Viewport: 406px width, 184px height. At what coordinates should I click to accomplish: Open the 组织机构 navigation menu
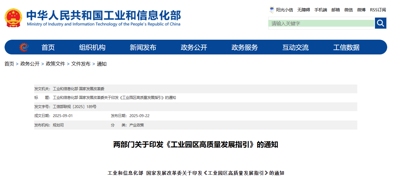92,47
